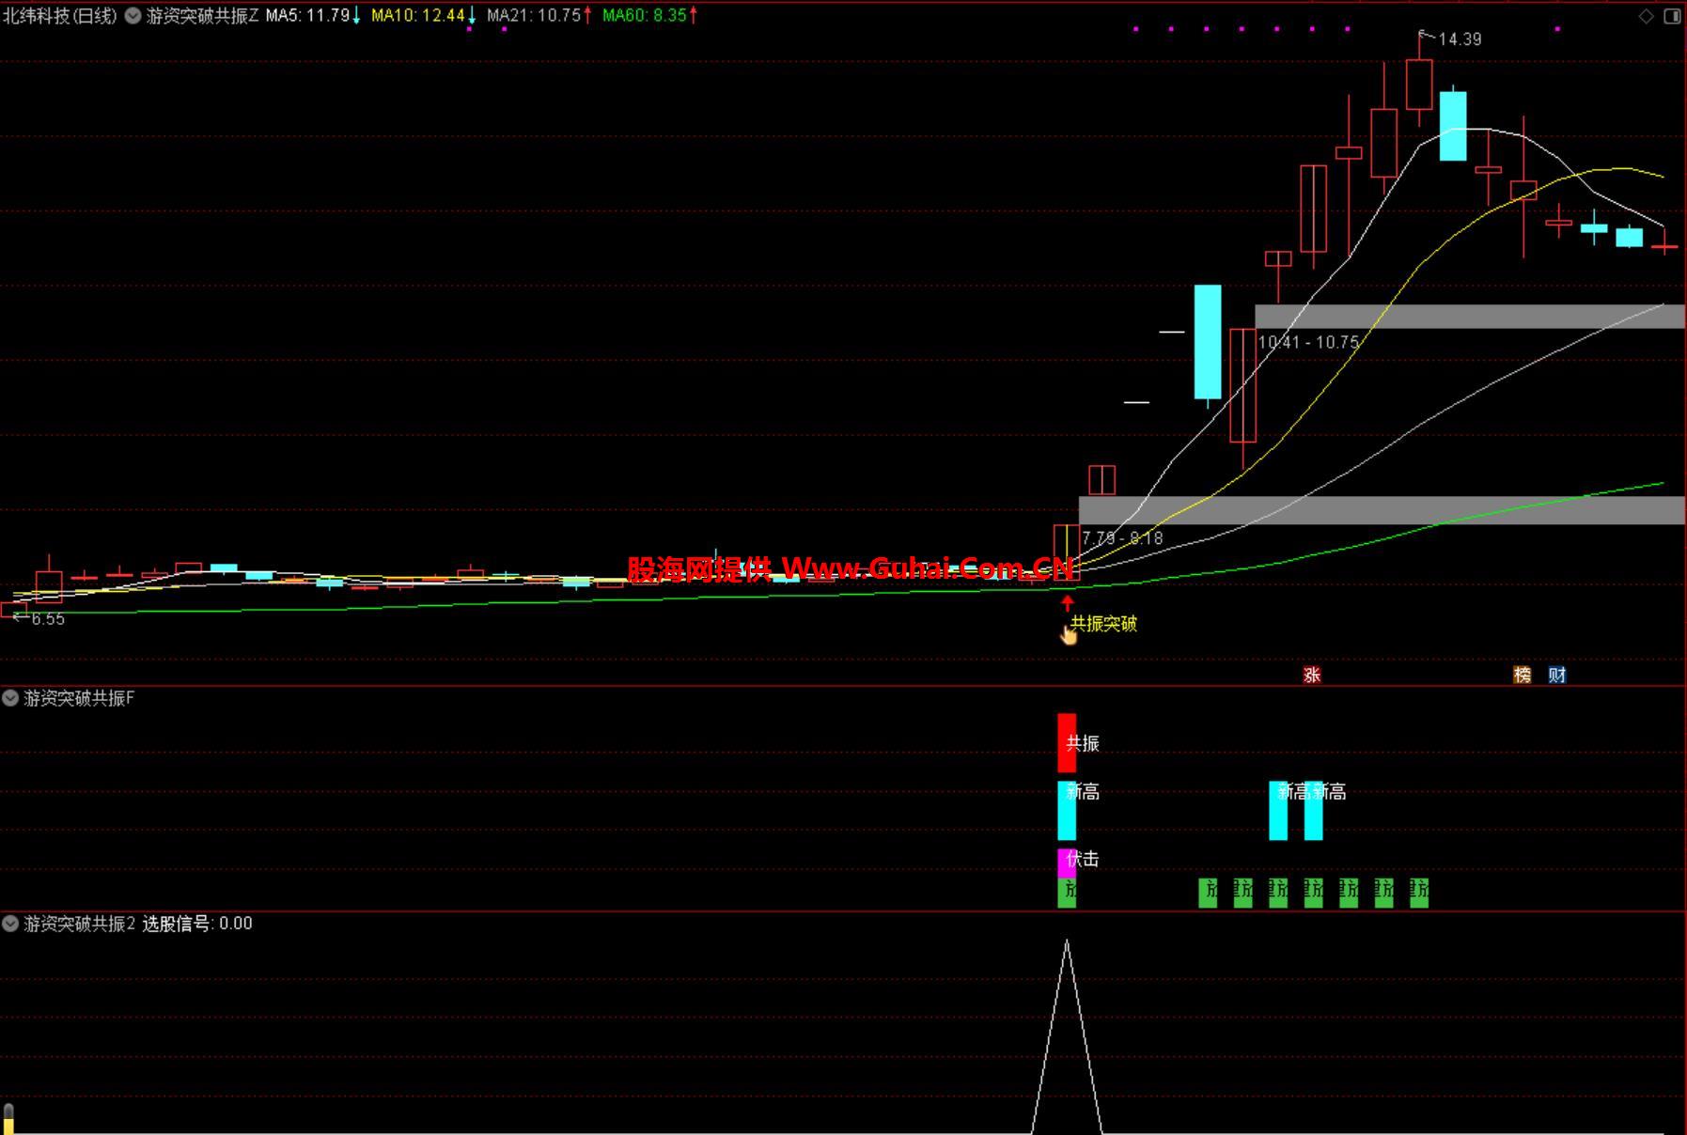Click the cyan 新高 bar below red 共振
1687x1135 pixels.
[1067, 810]
